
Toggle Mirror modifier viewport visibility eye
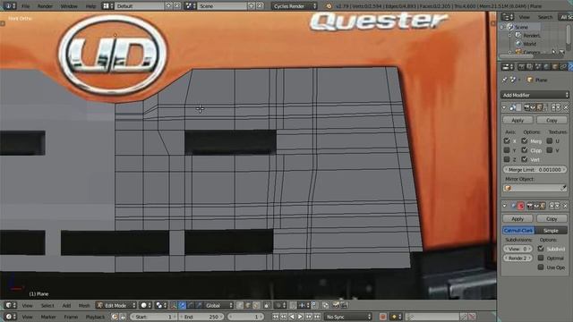click(533, 107)
